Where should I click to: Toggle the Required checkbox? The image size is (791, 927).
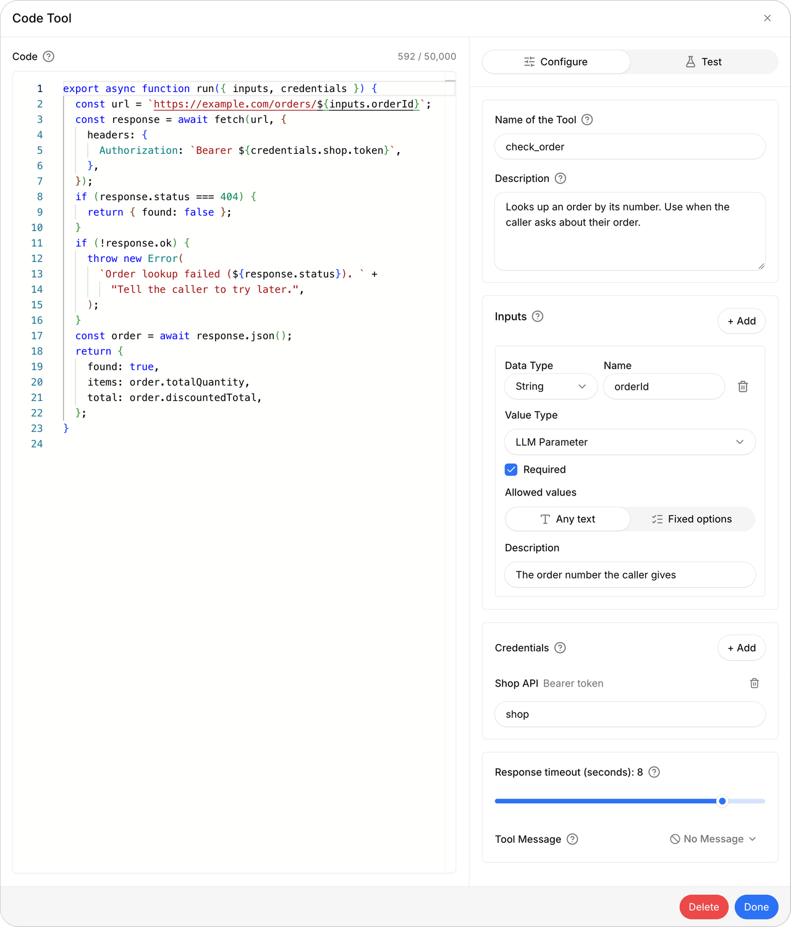click(511, 470)
